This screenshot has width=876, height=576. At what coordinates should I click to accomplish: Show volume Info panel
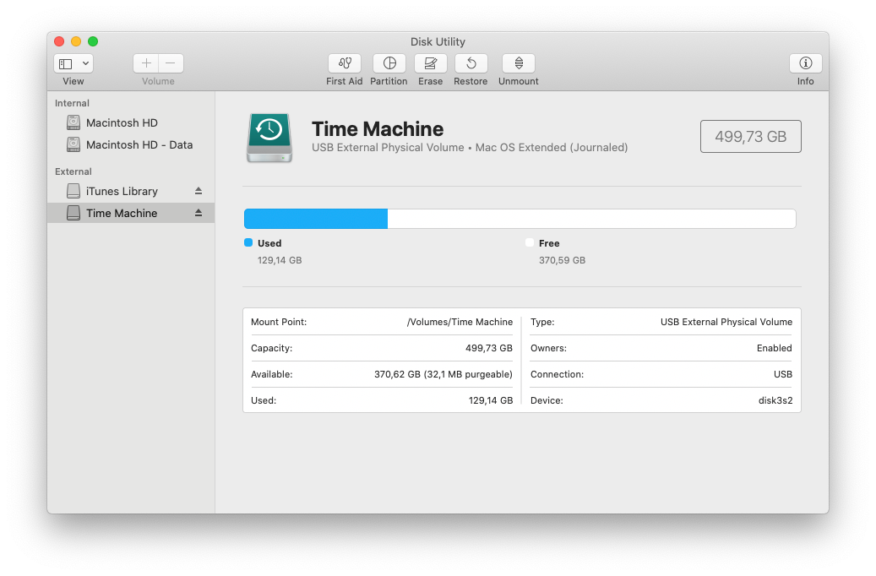coord(805,63)
